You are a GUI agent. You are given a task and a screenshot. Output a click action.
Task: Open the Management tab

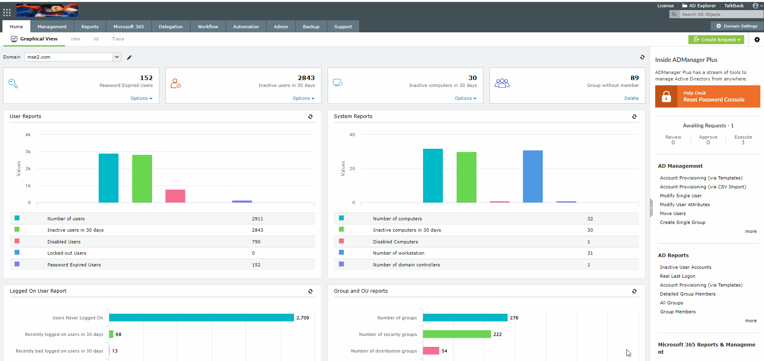click(x=52, y=27)
